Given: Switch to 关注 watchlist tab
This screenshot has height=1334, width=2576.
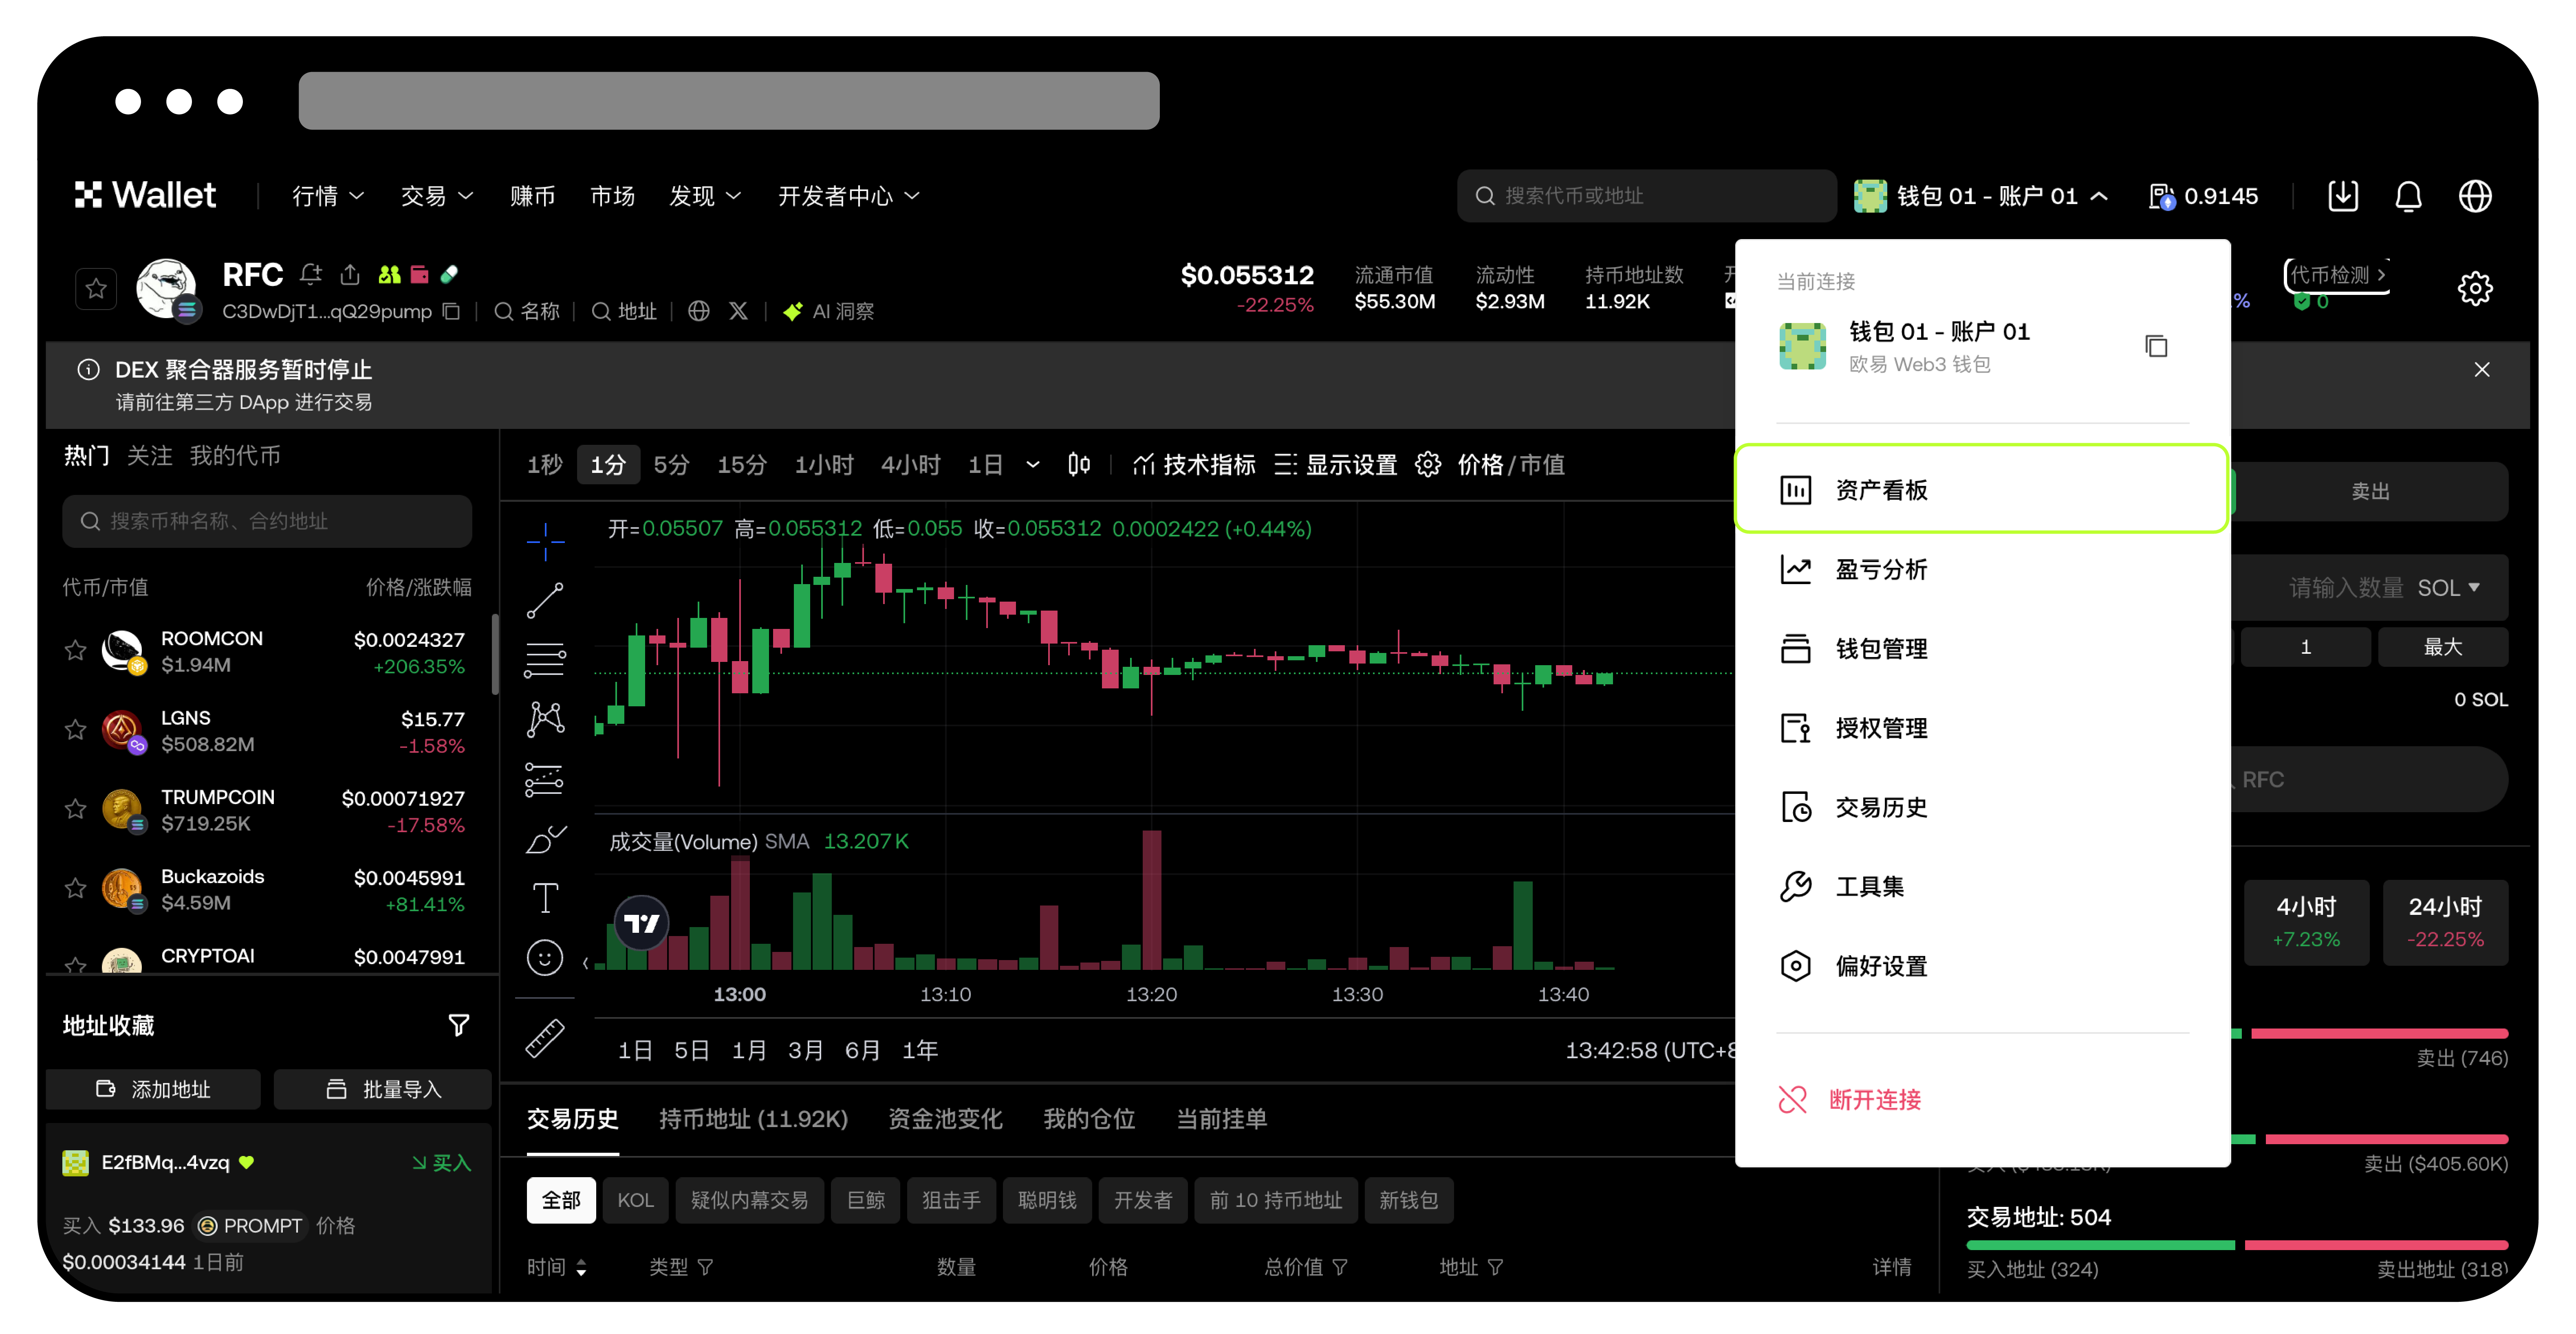Looking at the screenshot, I should [x=150, y=456].
